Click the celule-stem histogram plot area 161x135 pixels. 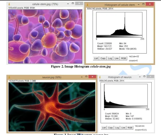tap(119, 24)
